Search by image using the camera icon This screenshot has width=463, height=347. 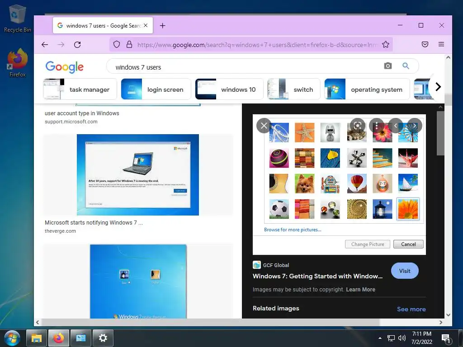tap(387, 66)
